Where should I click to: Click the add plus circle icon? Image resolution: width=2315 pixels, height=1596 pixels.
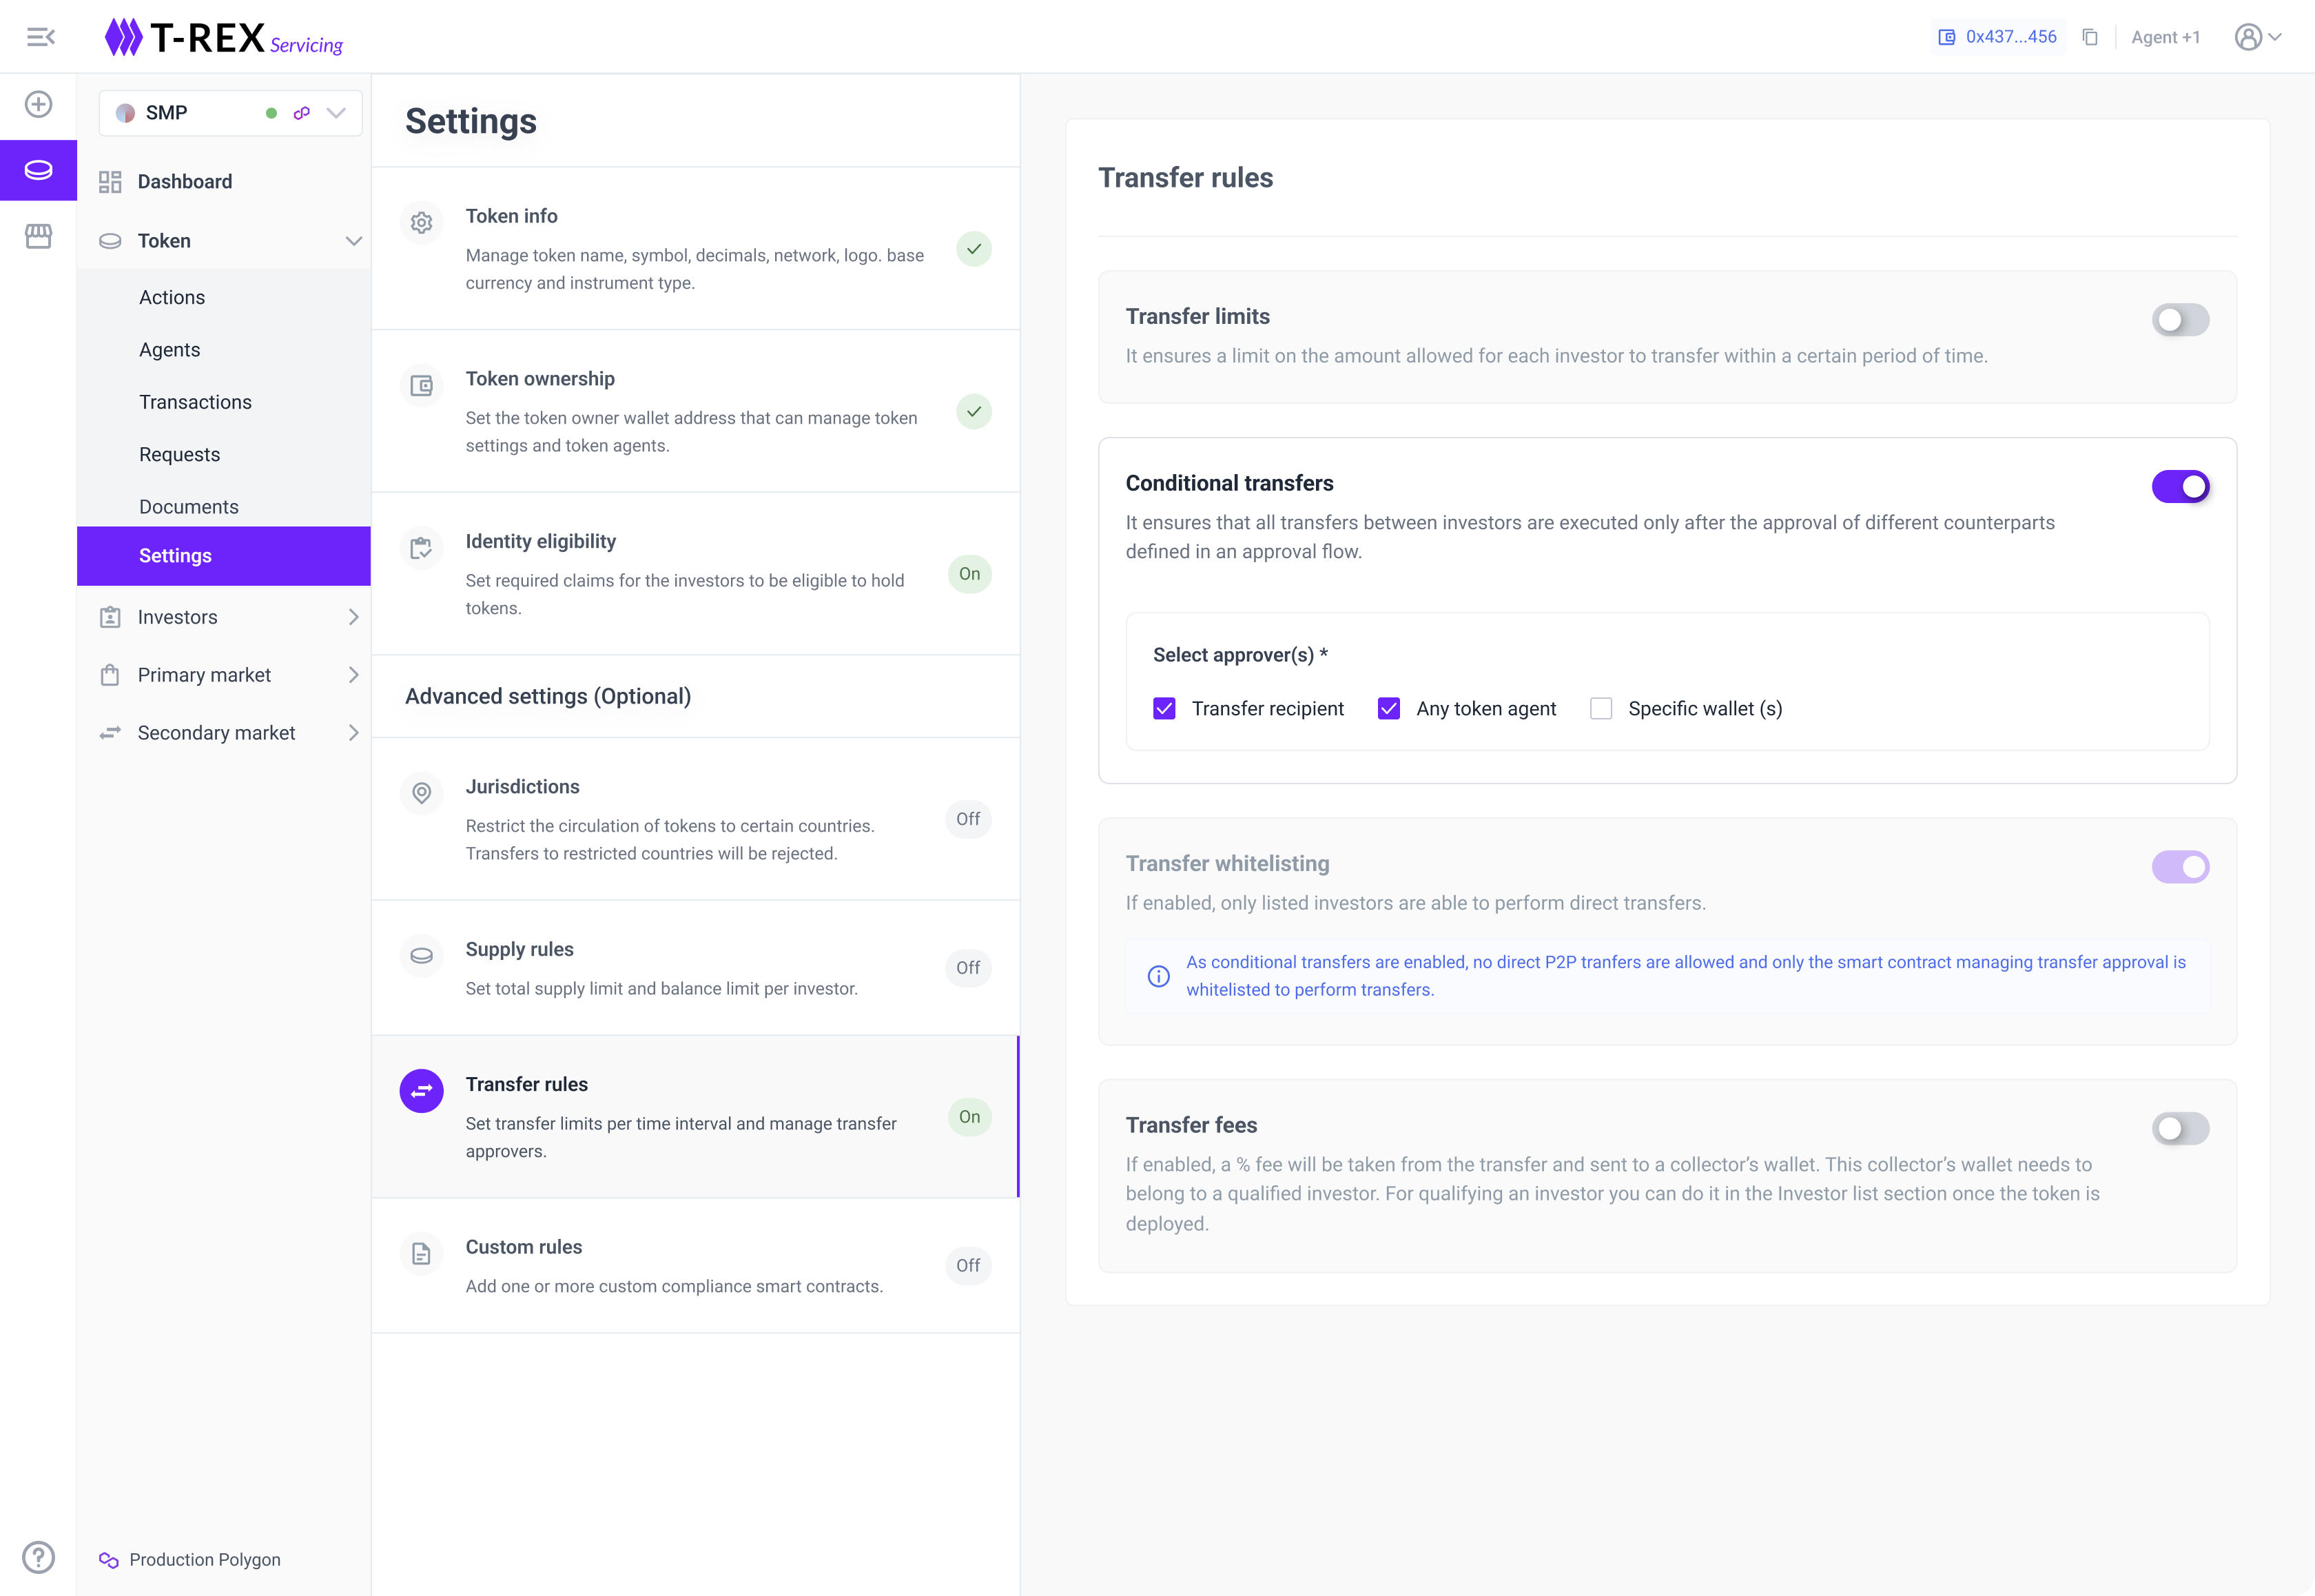click(38, 104)
